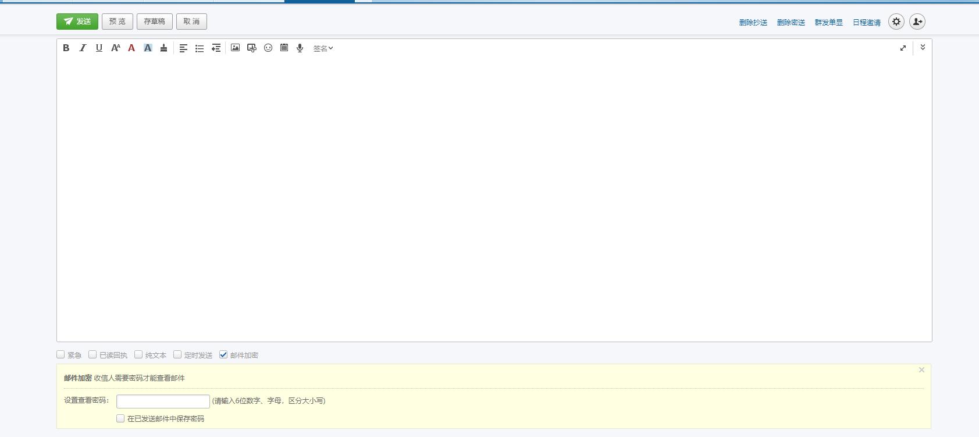Open the 签名 signature dropdown

[323, 48]
